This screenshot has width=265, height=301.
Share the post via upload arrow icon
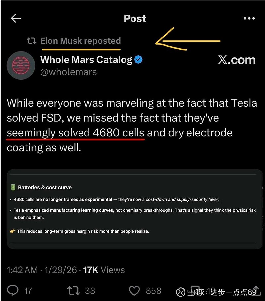[256, 291]
